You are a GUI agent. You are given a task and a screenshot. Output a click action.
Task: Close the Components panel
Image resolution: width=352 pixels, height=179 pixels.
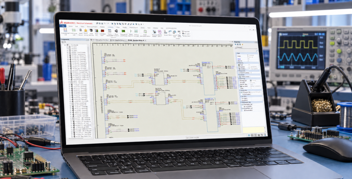pyautogui.click(x=88, y=40)
